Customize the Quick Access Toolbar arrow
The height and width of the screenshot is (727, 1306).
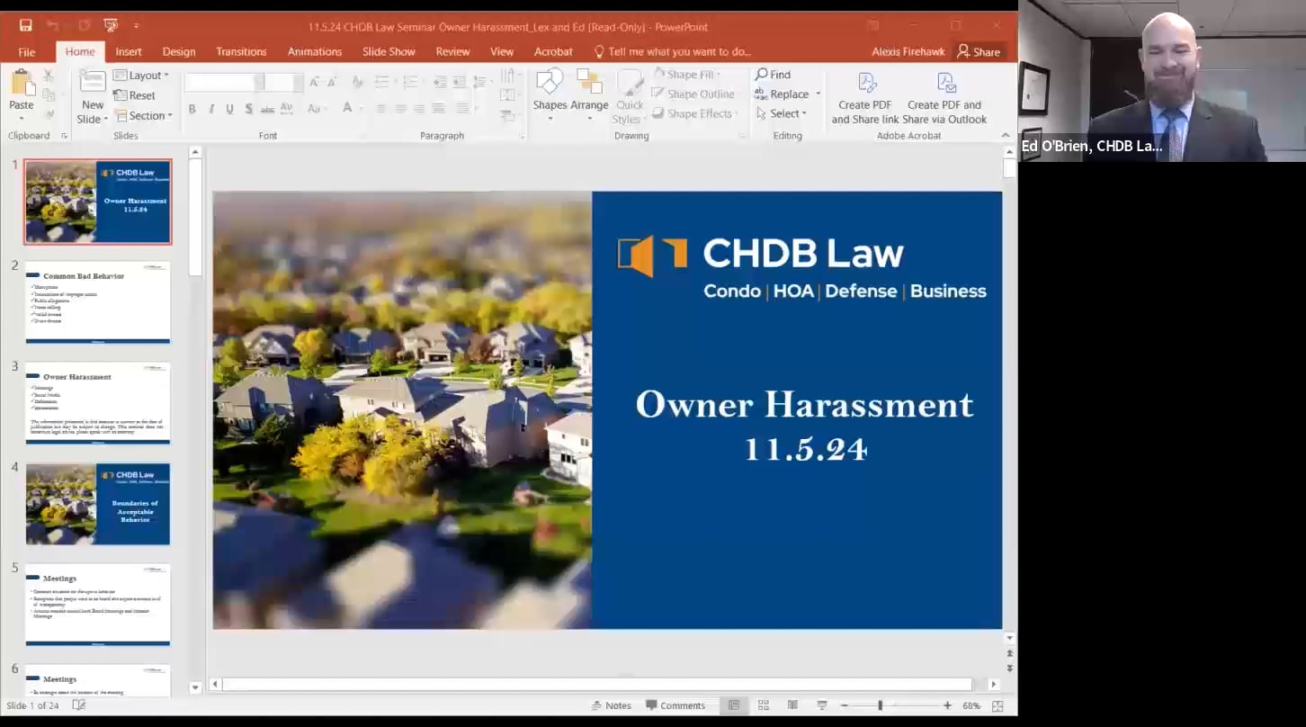(x=137, y=25)
